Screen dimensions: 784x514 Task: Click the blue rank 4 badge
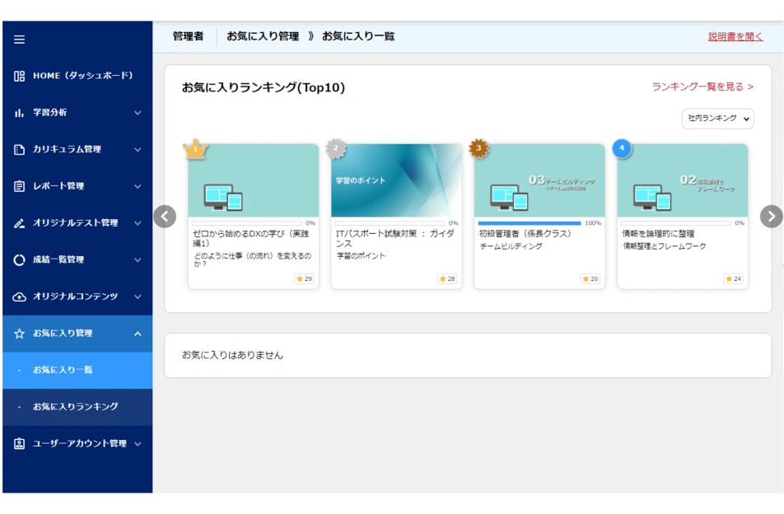622,148
